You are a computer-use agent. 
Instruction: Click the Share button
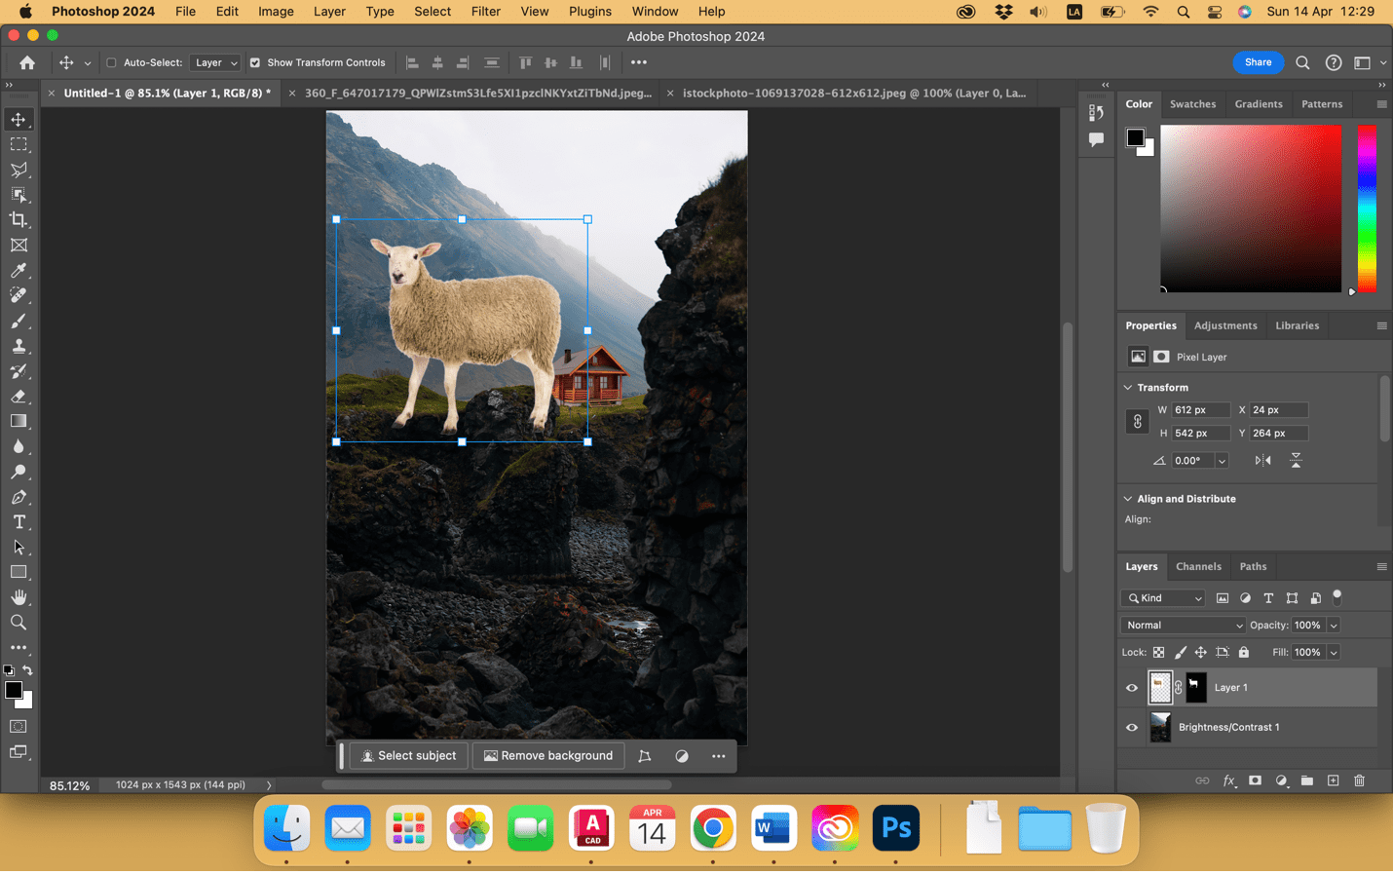pyautogui.click(x=1258, y=62)
